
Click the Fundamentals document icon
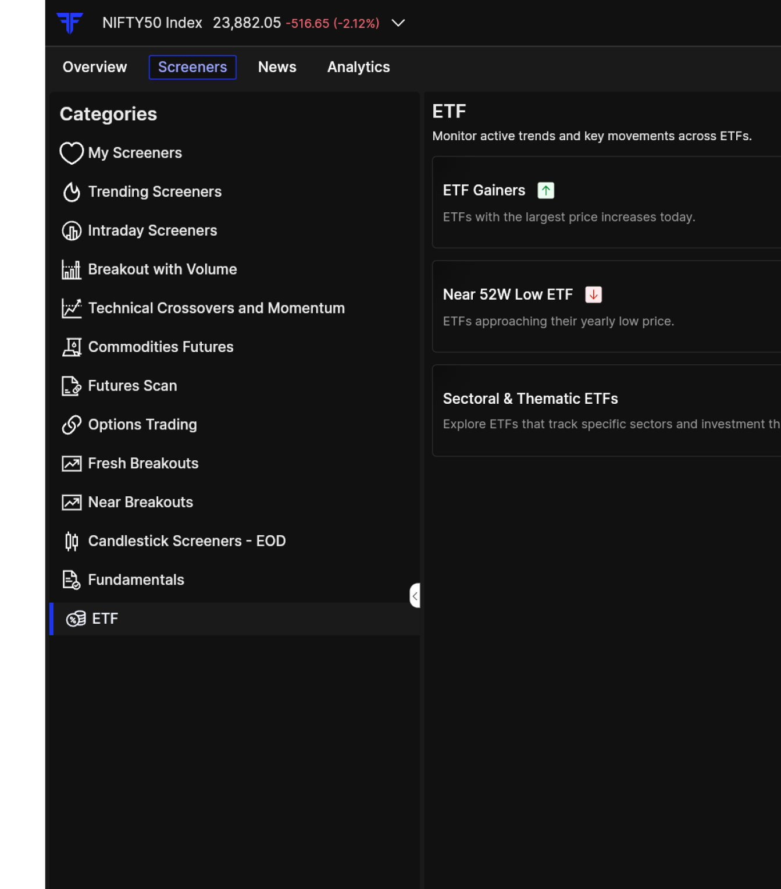(72, 580)
